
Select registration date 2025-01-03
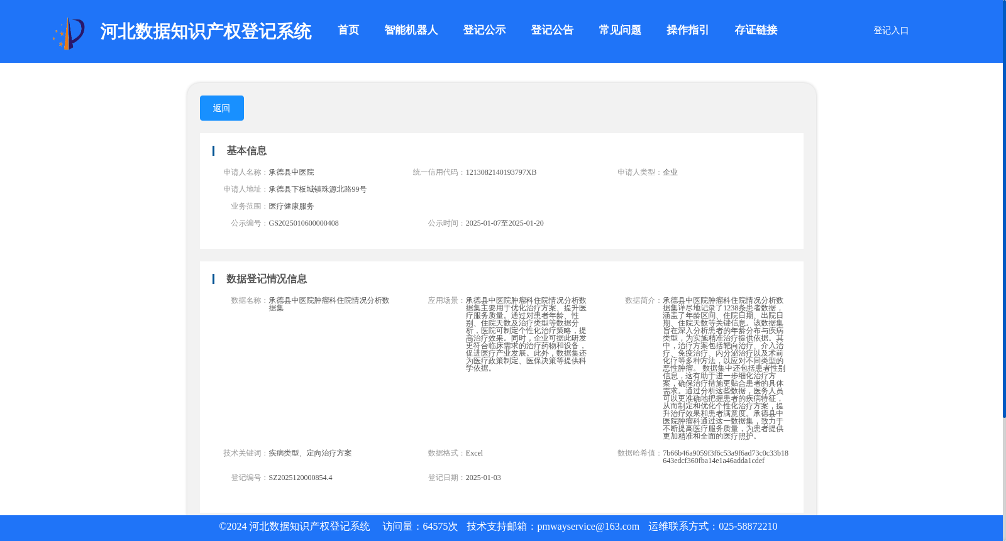484,478
